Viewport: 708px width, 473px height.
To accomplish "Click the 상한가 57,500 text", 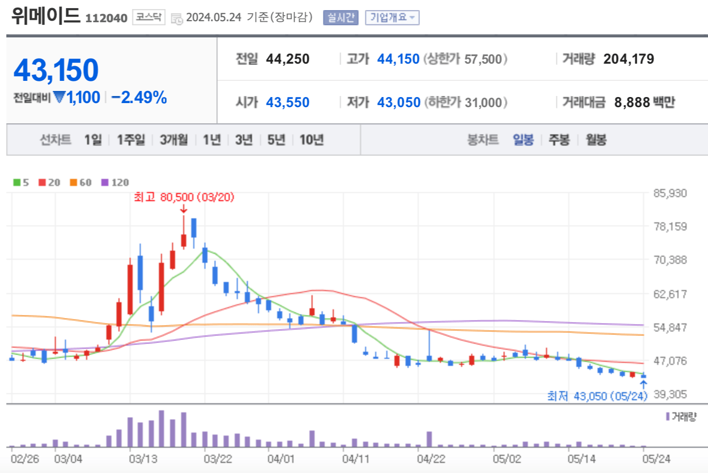I will [x=465, y=59].
